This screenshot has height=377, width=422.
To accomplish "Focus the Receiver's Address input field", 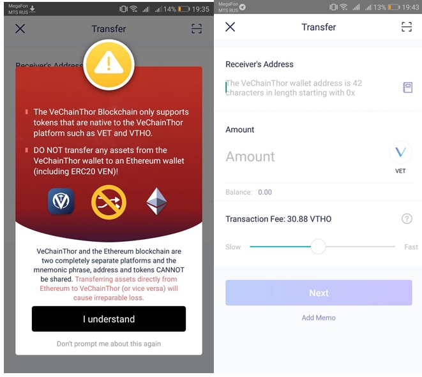I will [312, 88].
